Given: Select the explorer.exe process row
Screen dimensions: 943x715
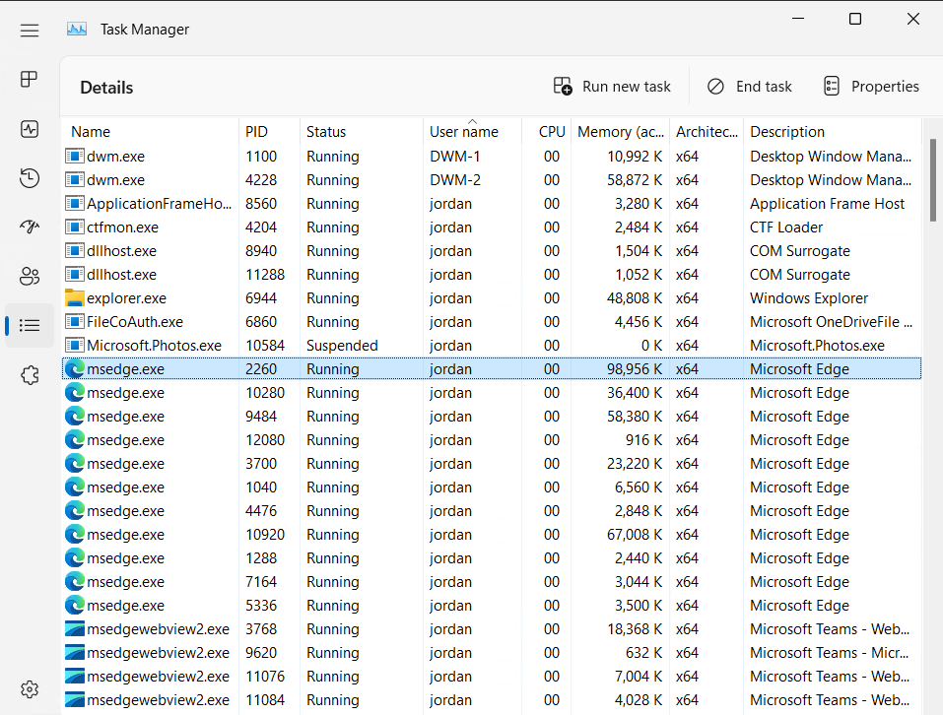Looking at the screenshot, I should [126, 298].
